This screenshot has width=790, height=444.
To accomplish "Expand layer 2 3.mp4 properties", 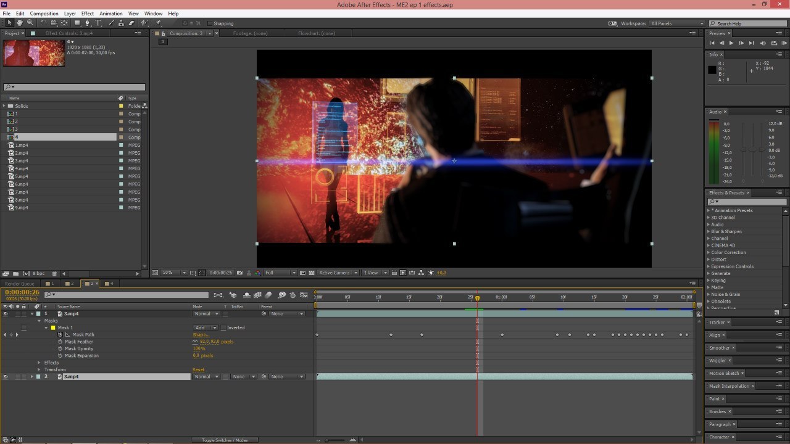I will 32,377.
